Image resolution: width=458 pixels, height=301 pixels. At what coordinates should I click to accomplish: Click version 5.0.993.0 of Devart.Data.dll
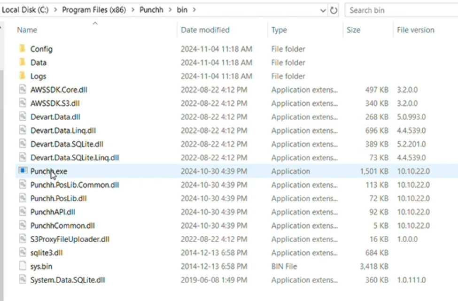point(411,117)
